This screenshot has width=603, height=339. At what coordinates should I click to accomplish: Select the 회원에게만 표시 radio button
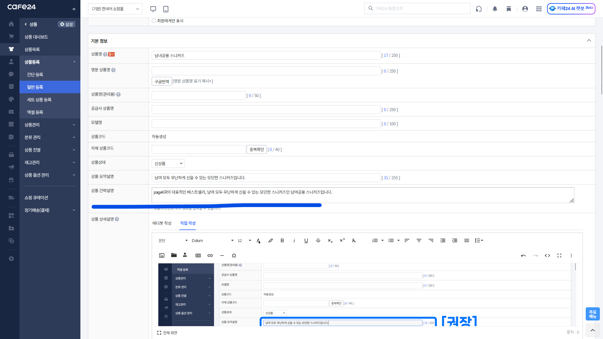click(154, 21)
